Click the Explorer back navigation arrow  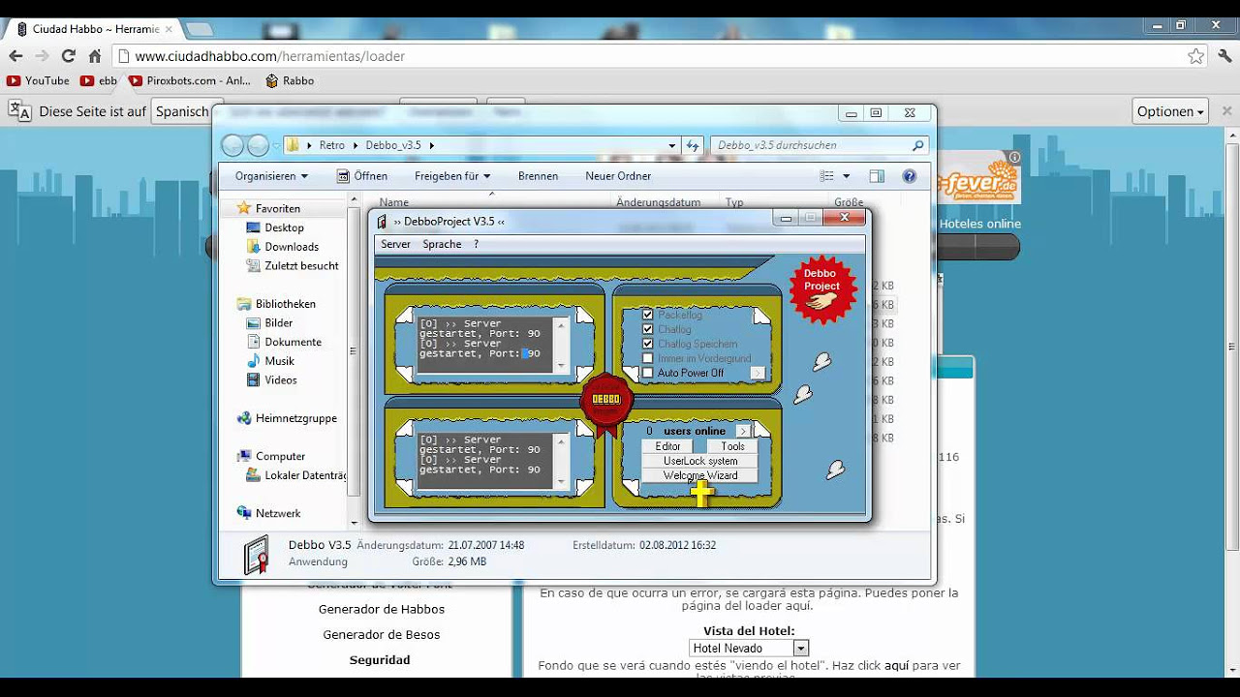[x=232, y=145]
